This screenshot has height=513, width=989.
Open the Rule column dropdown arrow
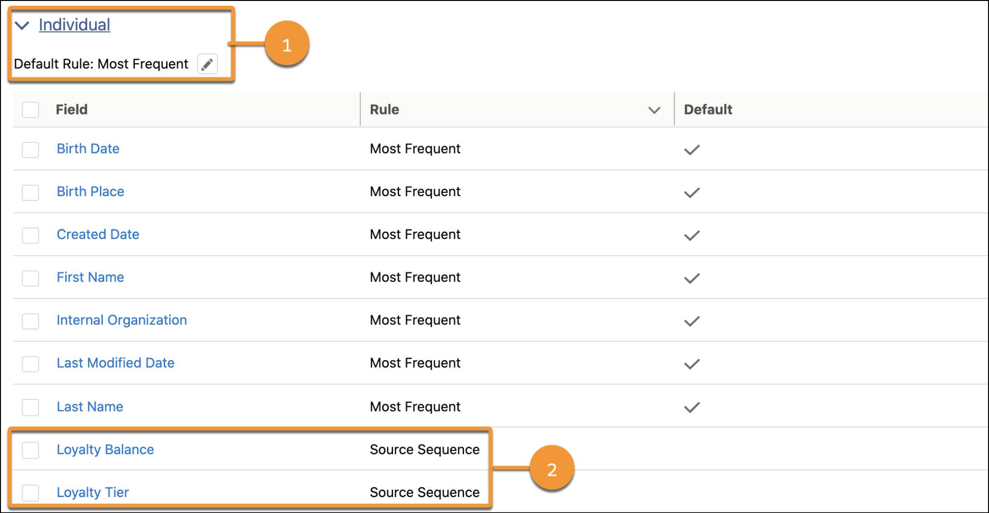point(654,110)
